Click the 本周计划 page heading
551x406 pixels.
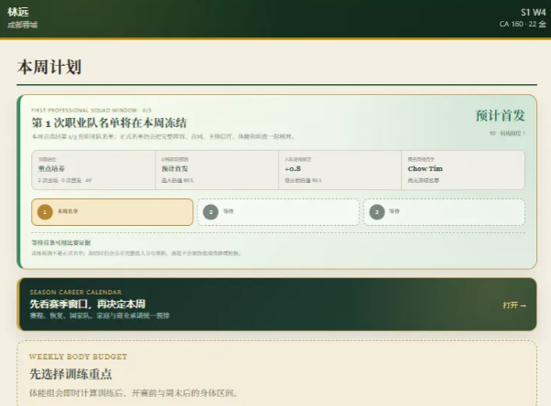click(x=49, y=67)
